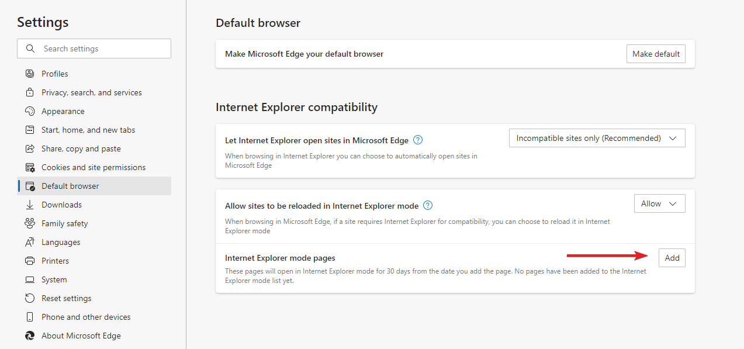Click 'Make Microsoft Edge your default browser' text
Viewport: 744px width, 349px height.
(304, 54)
